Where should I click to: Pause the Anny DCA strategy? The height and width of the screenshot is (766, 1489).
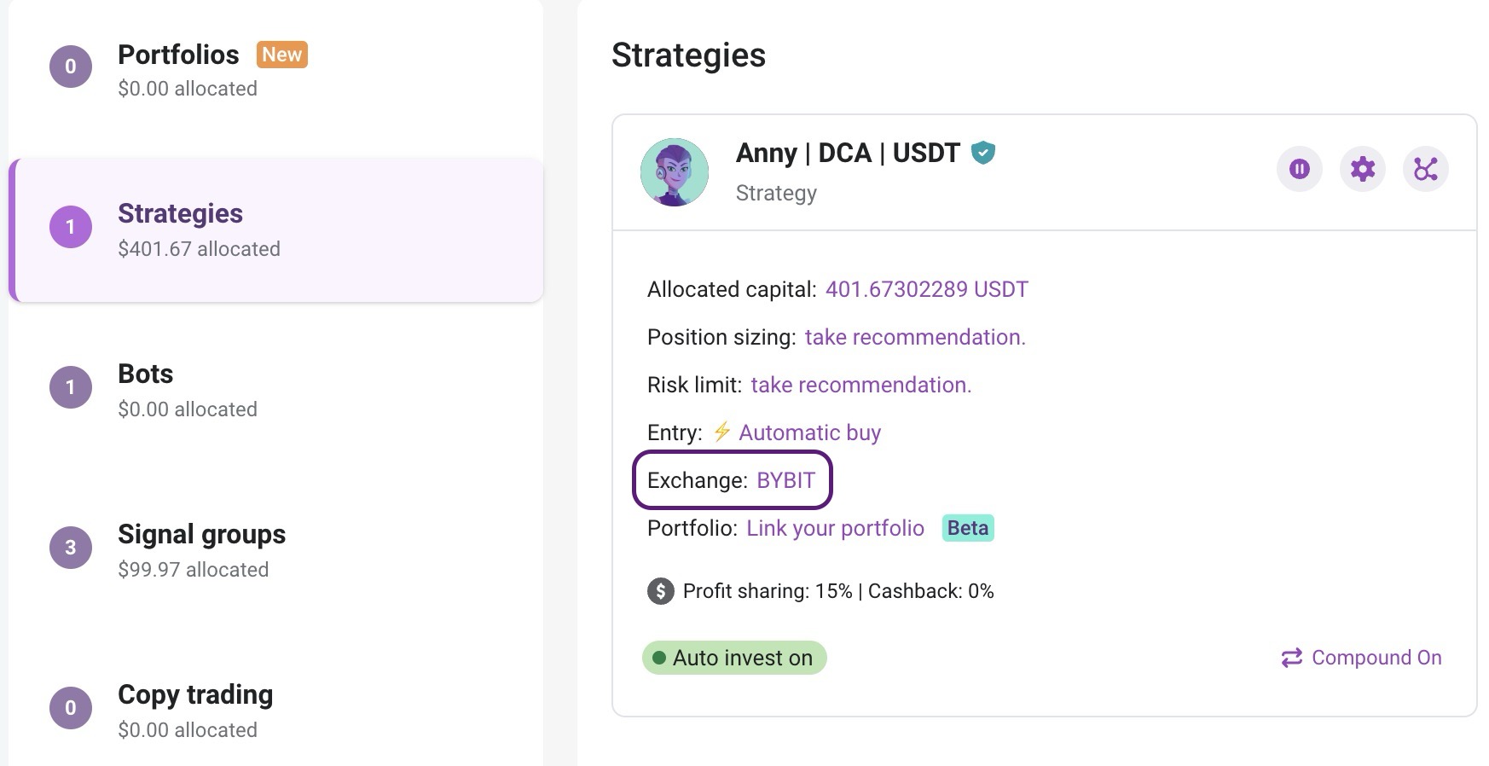point(1299,169)
